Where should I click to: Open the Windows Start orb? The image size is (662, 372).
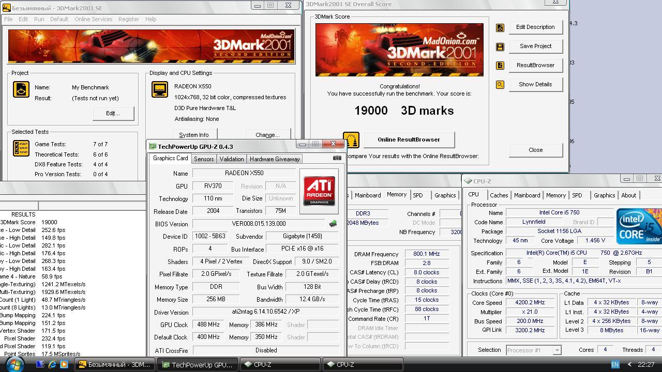14,364
